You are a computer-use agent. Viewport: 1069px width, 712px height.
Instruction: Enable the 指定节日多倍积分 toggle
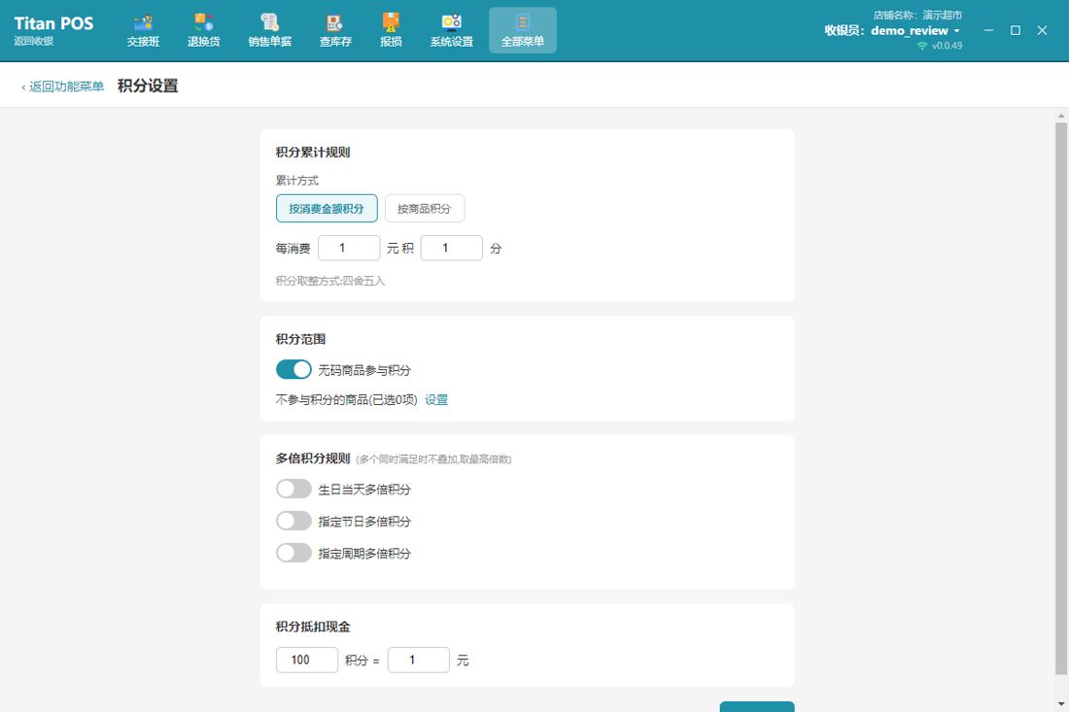293,521
